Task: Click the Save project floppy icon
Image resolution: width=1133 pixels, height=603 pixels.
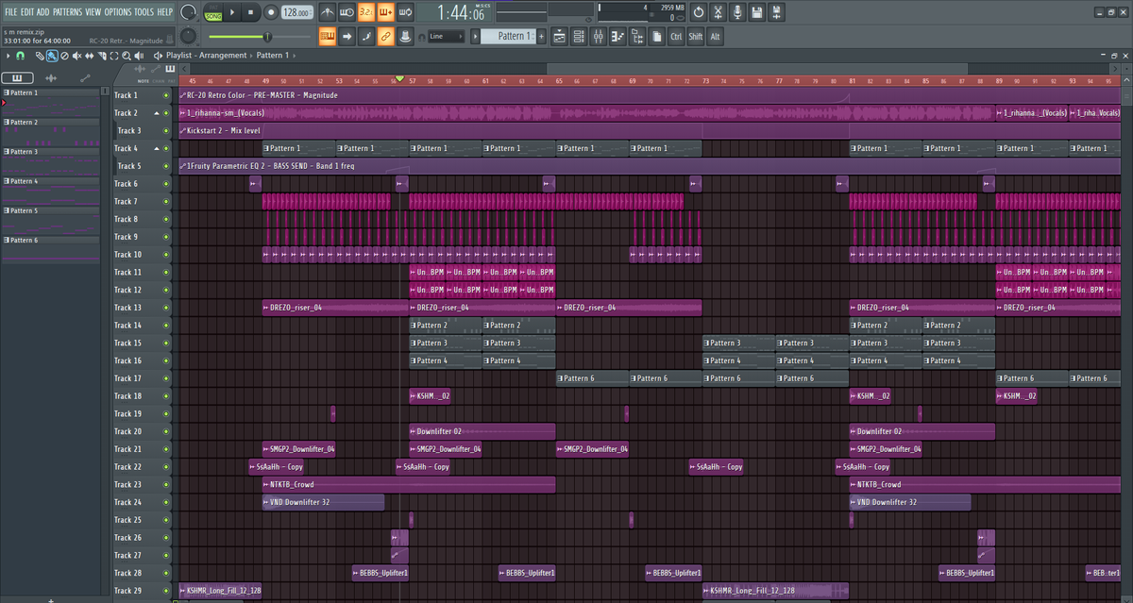Action: (756, 12)
